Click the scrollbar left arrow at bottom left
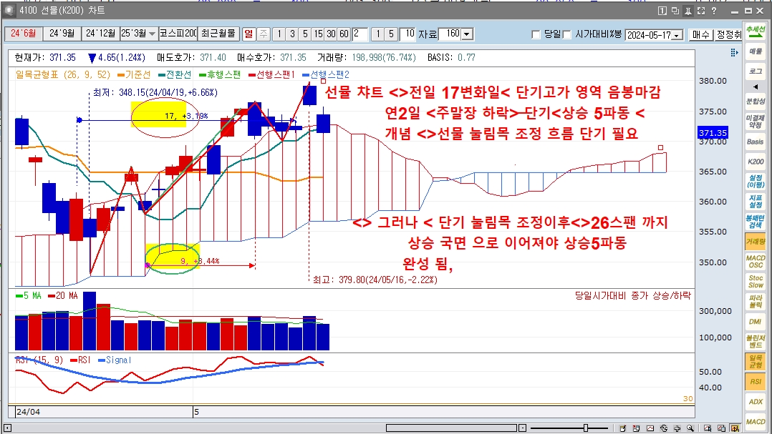The image size is (772, 434). (7, 428)
